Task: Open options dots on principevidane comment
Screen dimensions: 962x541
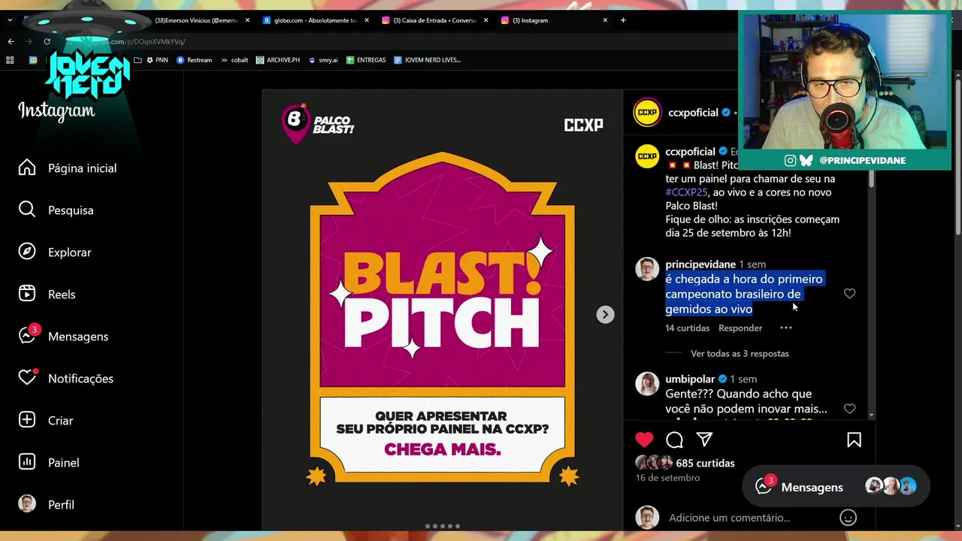Action: coord(786,328)
